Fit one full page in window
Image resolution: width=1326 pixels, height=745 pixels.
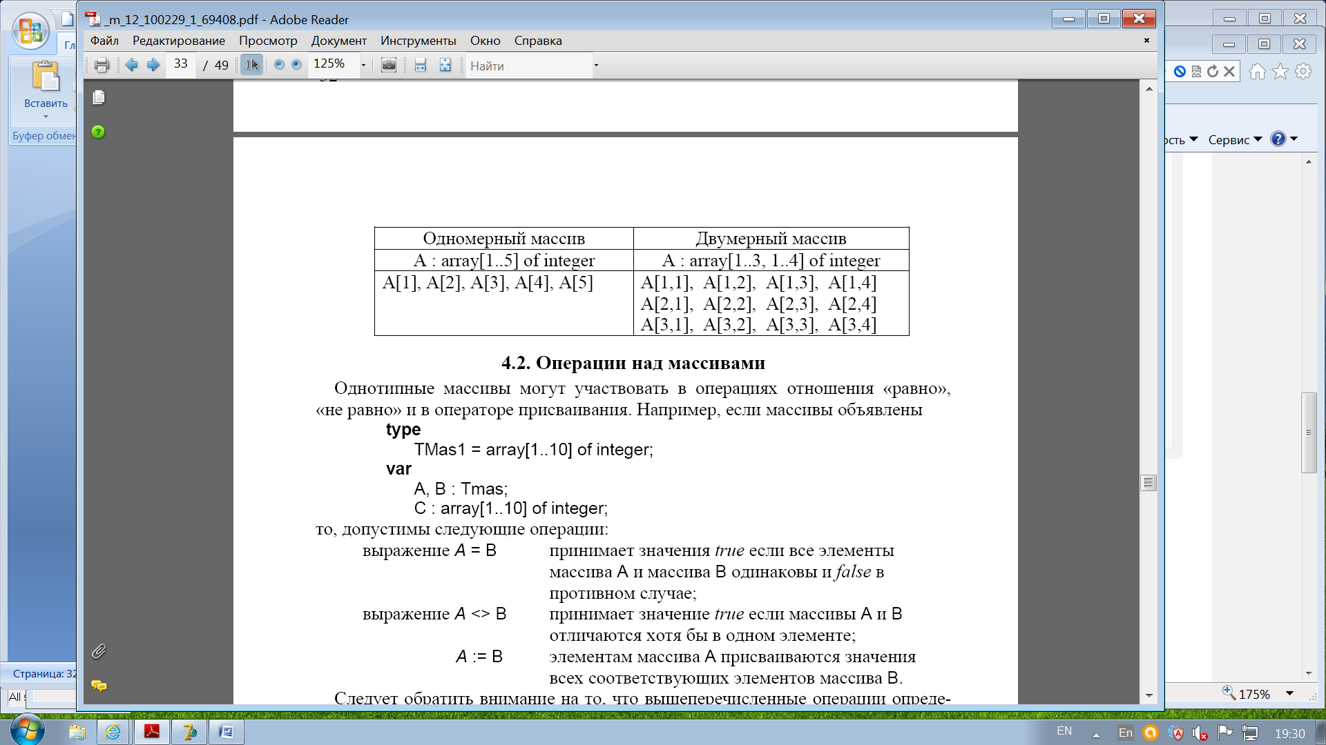pos(445,66)
